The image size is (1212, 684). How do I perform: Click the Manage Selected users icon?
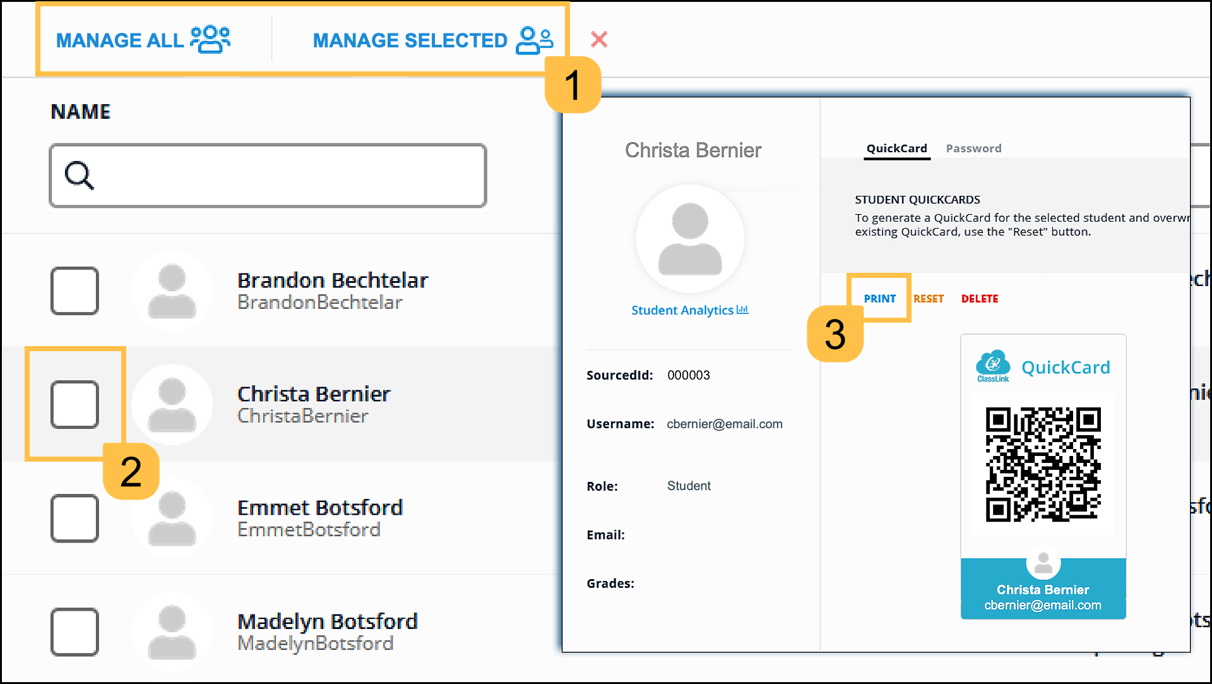(534, 40)
